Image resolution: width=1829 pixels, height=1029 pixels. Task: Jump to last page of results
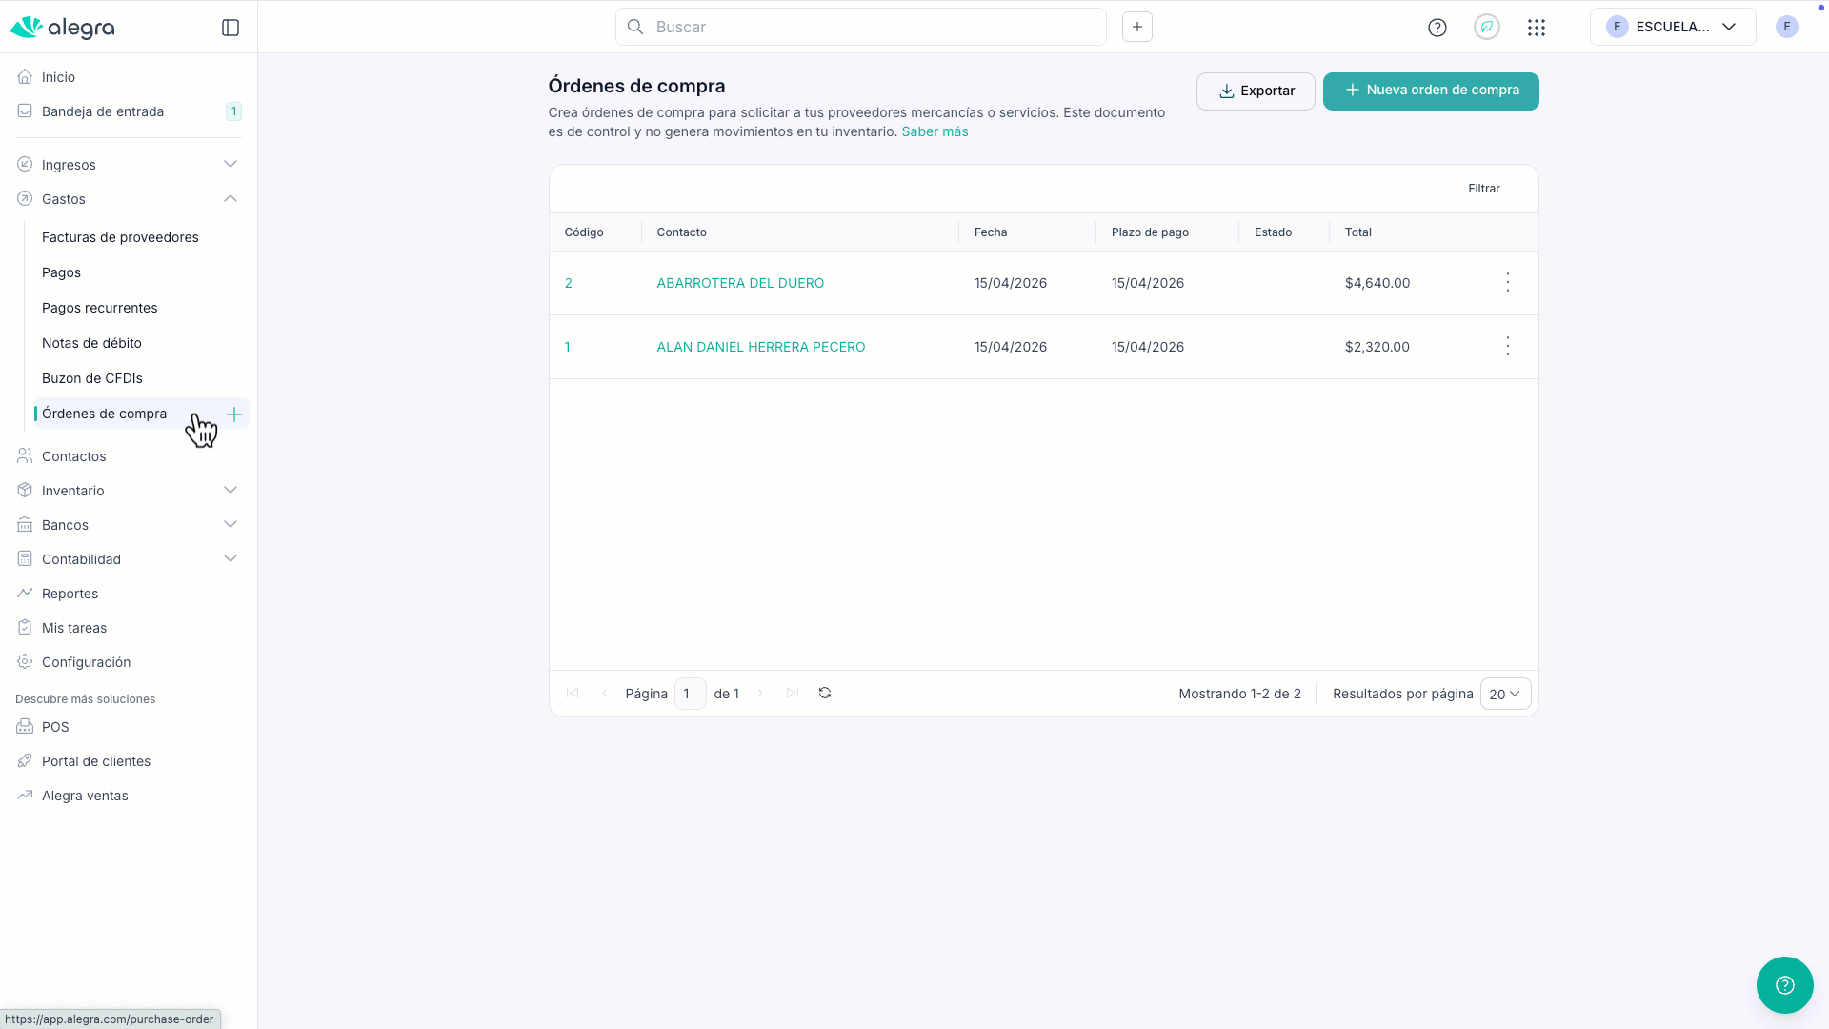coord(792,693)
